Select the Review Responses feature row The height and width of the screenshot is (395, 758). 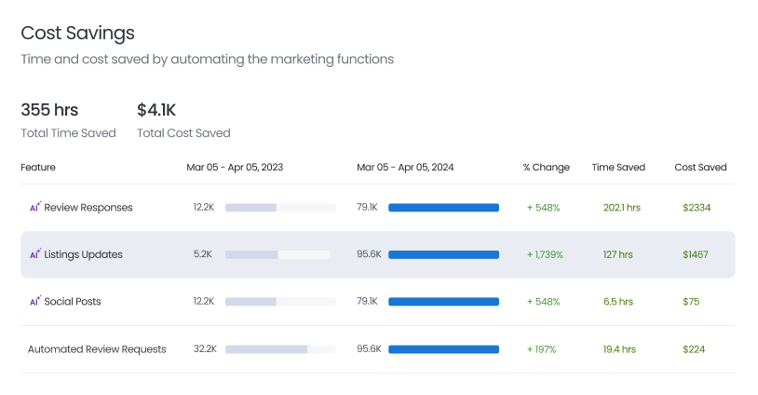[88, 208]
